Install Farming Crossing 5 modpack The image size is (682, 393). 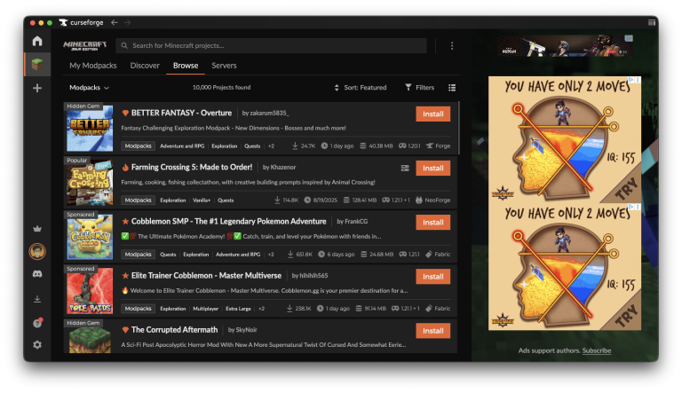(x=433, y=169)
